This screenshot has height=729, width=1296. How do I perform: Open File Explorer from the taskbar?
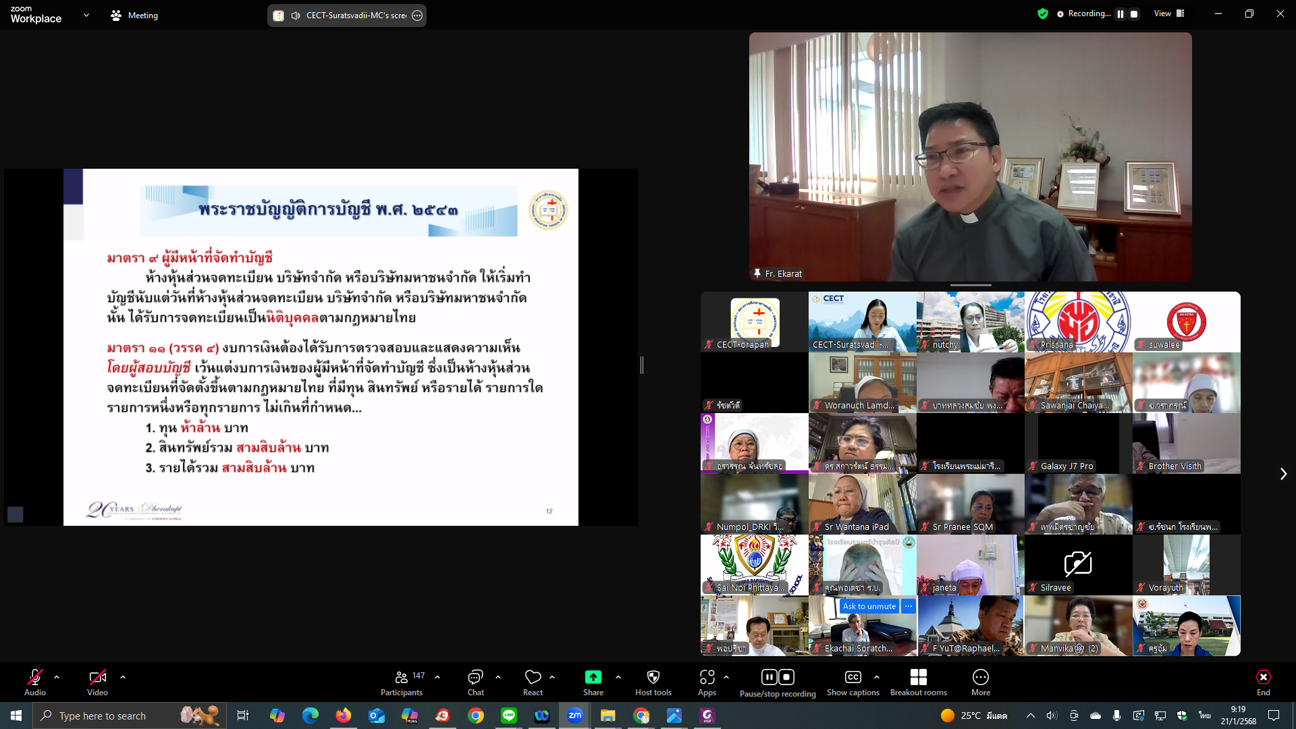[608, 715]
